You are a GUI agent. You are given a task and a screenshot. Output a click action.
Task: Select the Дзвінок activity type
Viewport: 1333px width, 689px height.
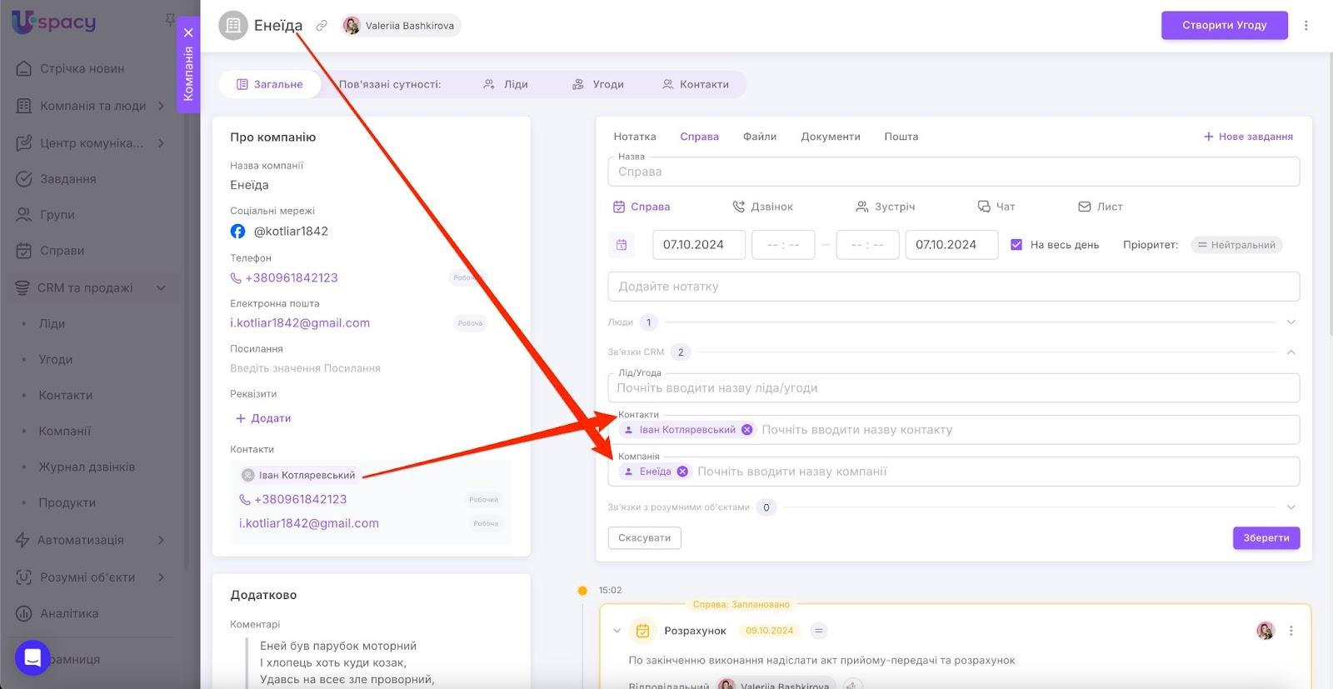tap(762, 207)
